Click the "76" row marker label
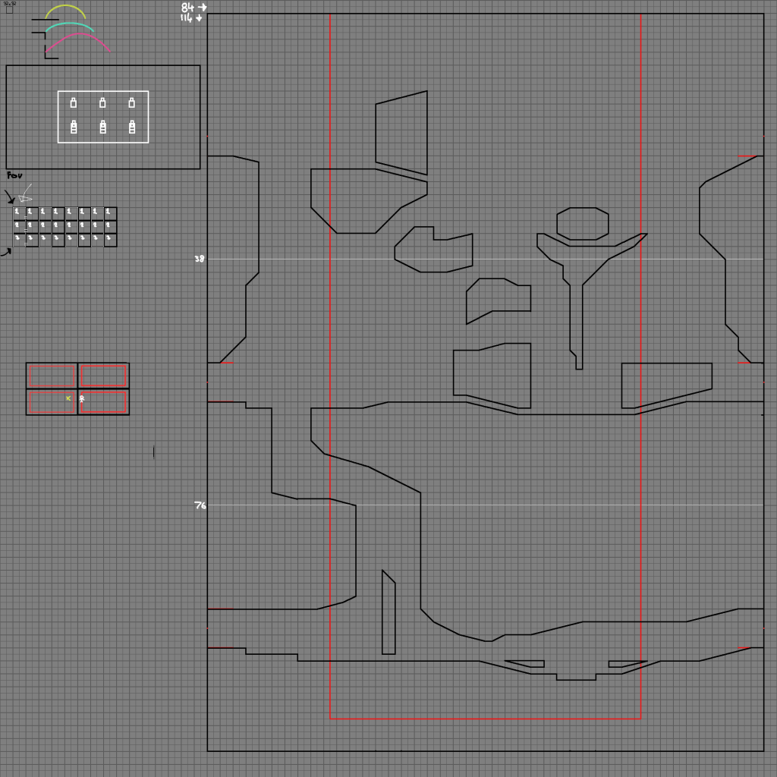 (x=200, y=505)
